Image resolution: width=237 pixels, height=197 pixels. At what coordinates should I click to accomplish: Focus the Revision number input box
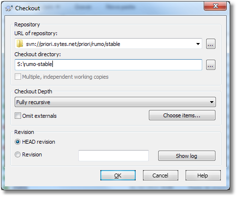point(114,155)
